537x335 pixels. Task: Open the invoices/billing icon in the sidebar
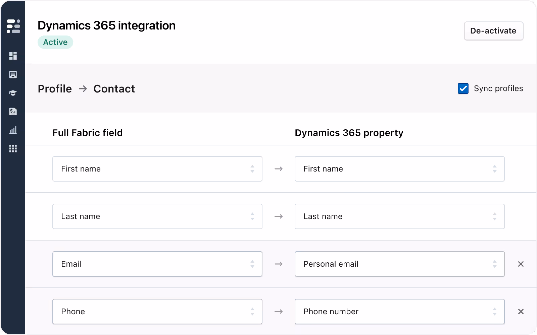point(13,112)
